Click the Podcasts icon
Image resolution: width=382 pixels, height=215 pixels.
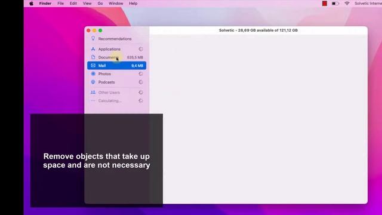click(93, 82)
